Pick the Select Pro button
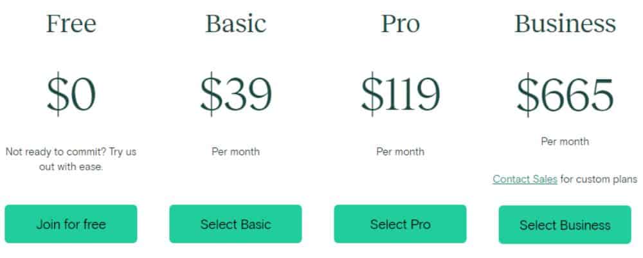 point(400,224)
